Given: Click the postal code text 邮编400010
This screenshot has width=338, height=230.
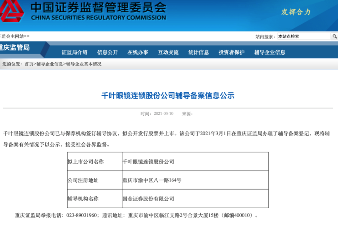Looking at the screenshot, I should pos(237,215).
